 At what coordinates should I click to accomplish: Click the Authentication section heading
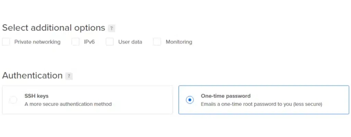32,76
